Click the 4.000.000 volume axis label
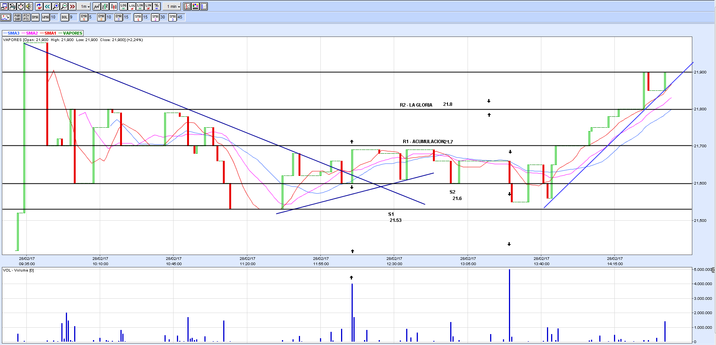716x345 pixels. 703,284
